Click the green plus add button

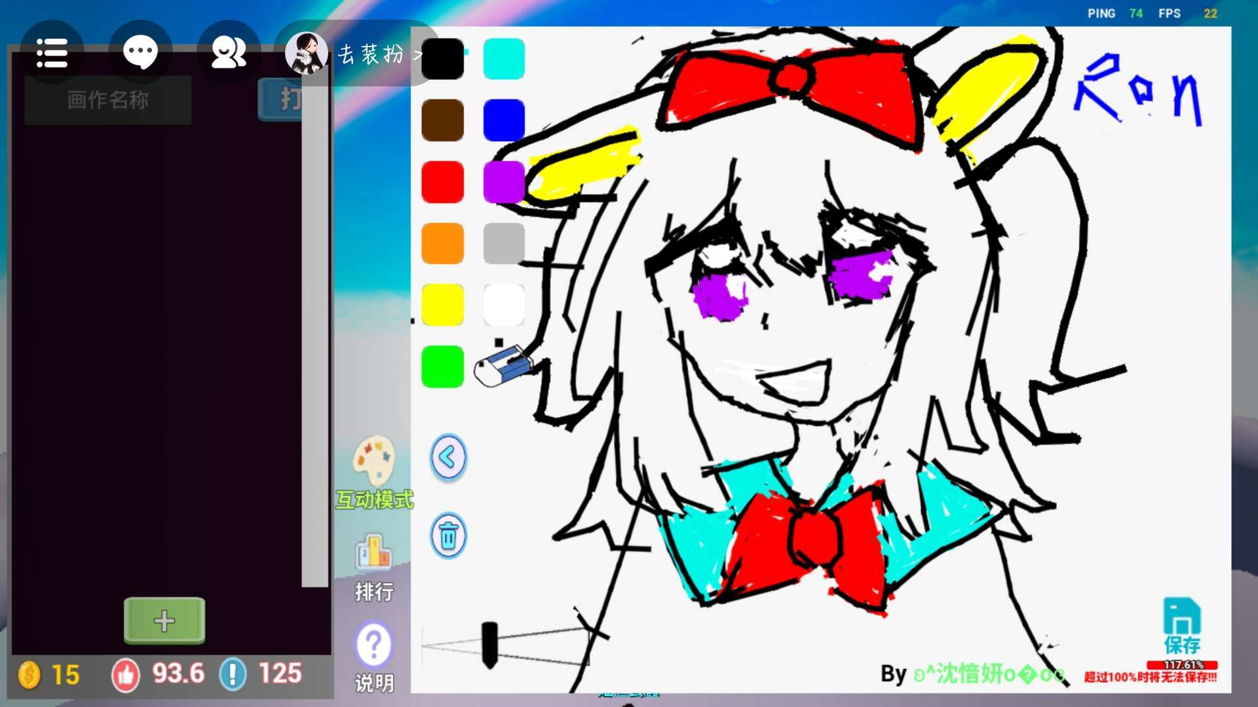164,621
